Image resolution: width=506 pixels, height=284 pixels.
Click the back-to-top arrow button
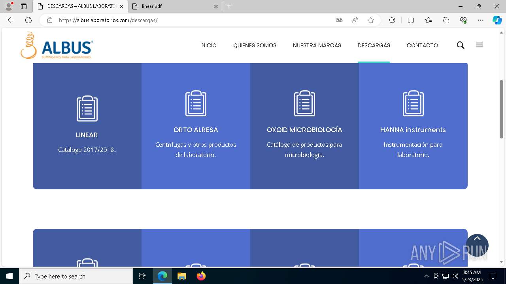[x=477, y=245]
